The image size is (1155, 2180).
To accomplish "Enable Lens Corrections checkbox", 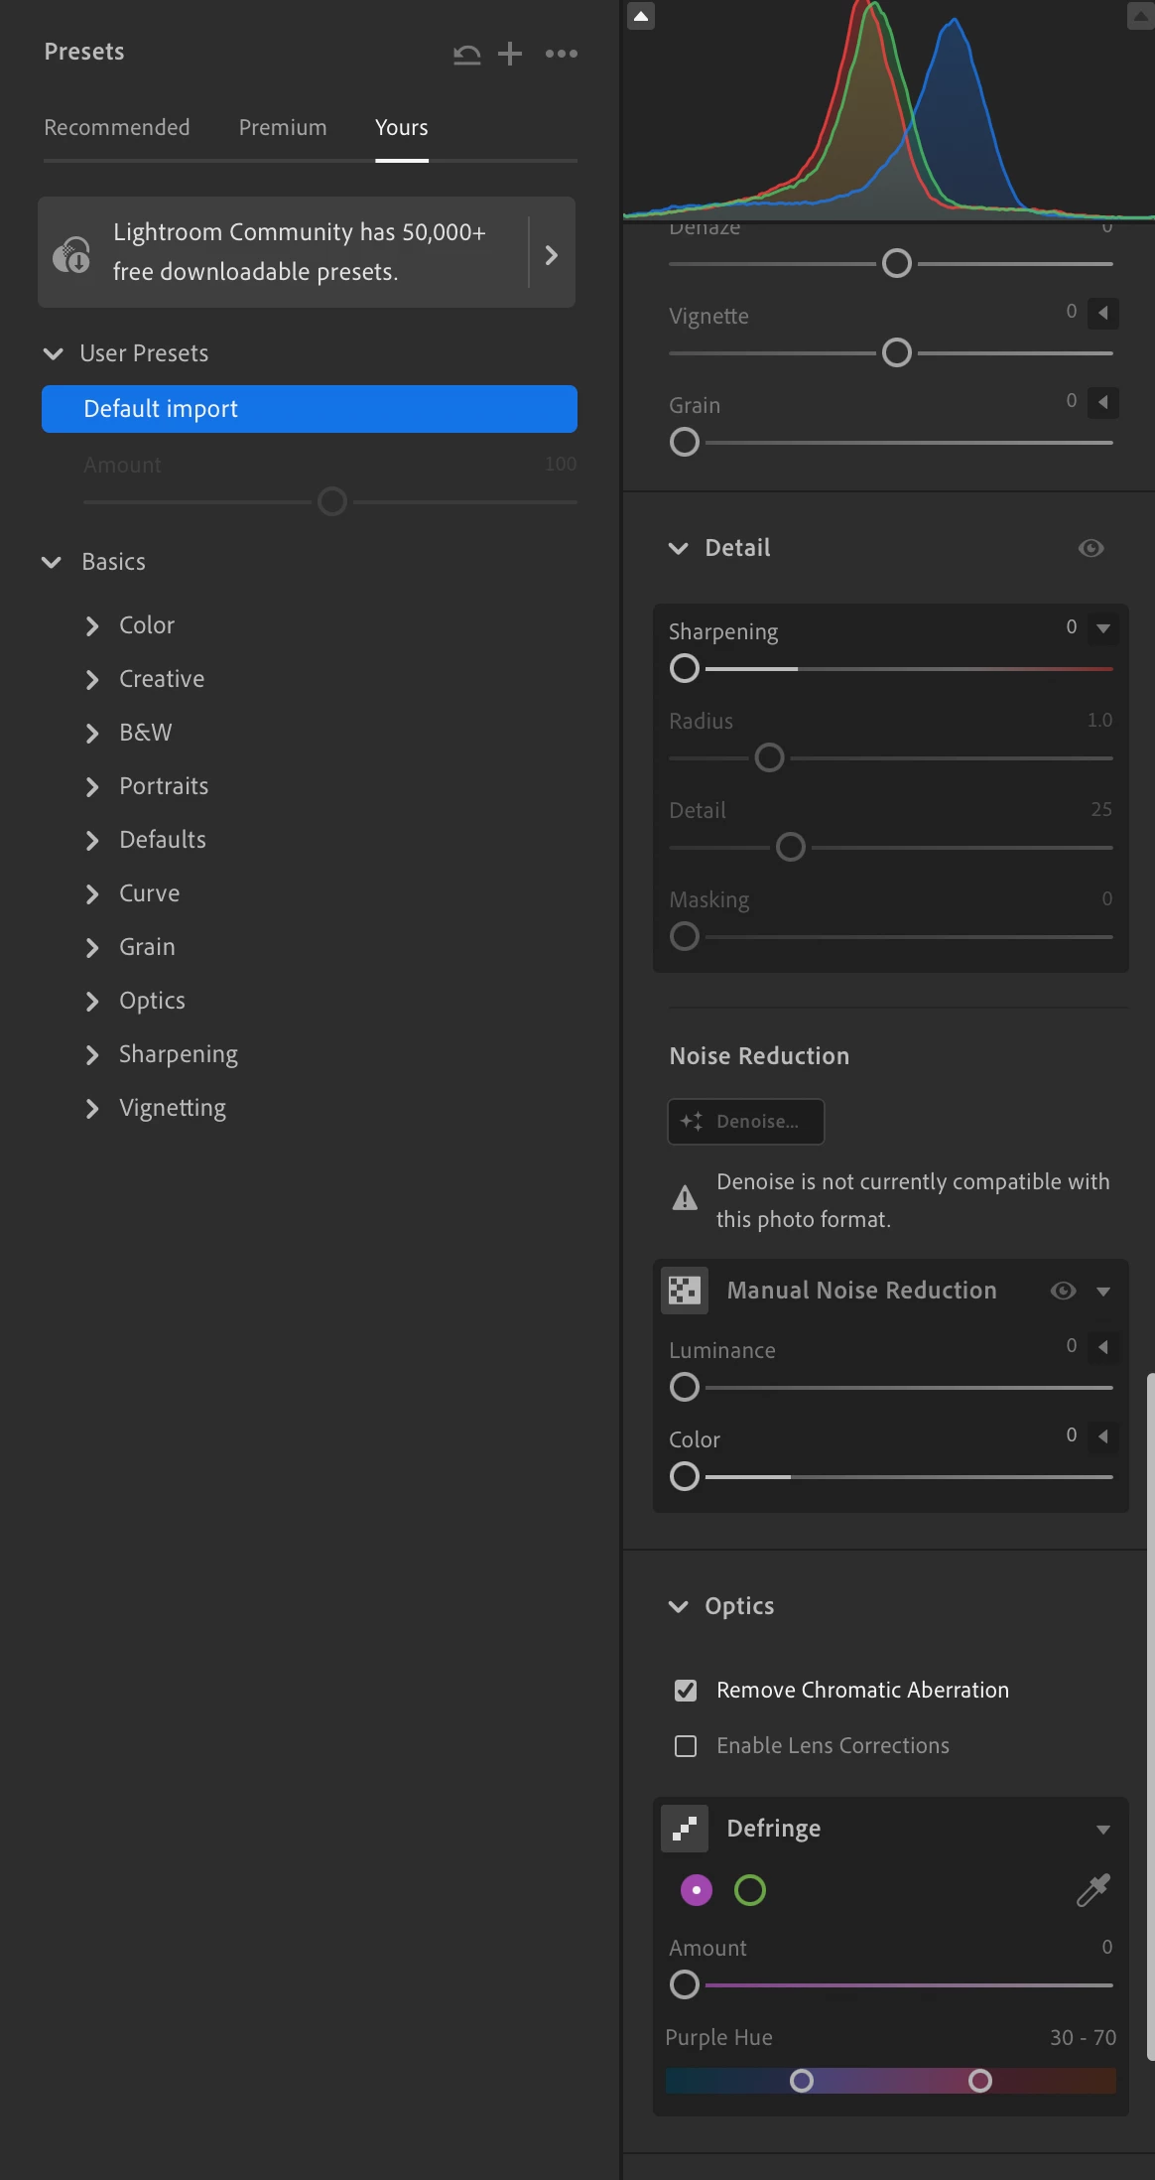I will click(686, 1746).
